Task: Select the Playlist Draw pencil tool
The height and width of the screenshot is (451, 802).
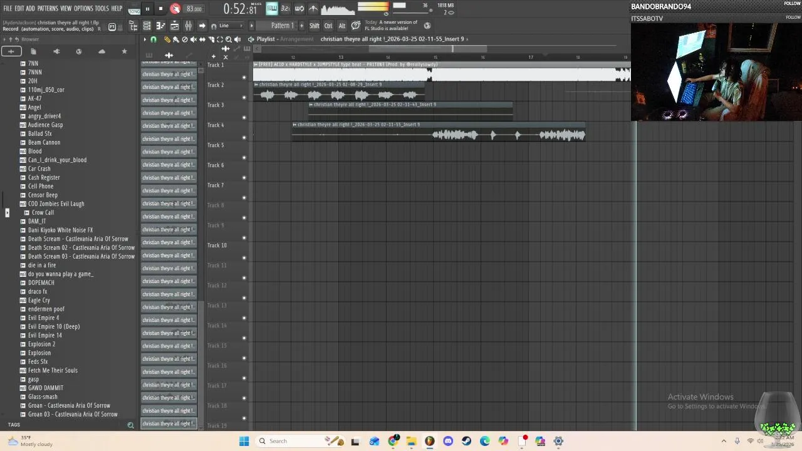Action: click(x=167, y=39)
